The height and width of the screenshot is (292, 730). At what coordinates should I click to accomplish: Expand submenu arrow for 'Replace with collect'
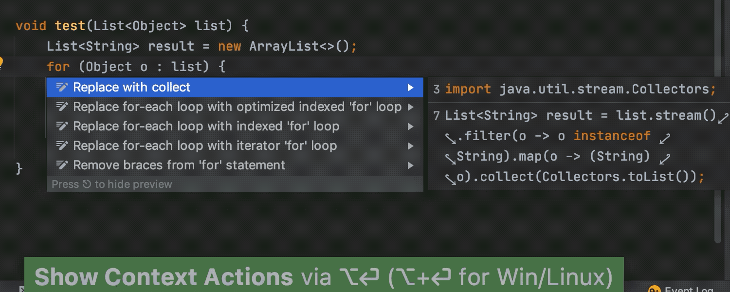[x=411, y=88]
